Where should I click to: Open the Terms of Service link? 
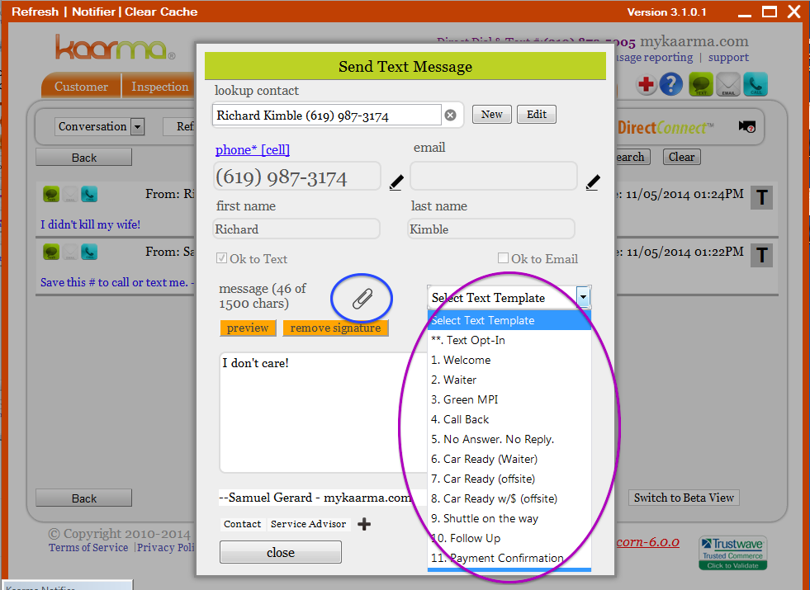coord(88,548)
